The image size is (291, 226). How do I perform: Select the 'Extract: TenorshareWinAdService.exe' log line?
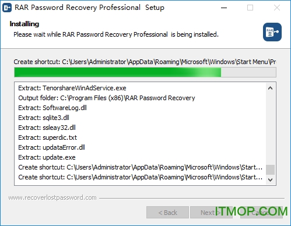click(x=72, y=88)
